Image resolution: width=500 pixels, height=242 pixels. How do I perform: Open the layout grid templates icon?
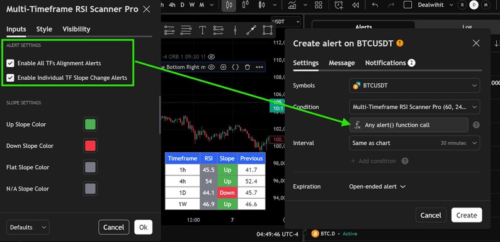tap(318, 5)
